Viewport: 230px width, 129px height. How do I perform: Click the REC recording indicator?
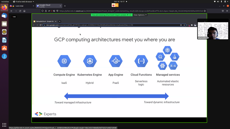point(14,17)
